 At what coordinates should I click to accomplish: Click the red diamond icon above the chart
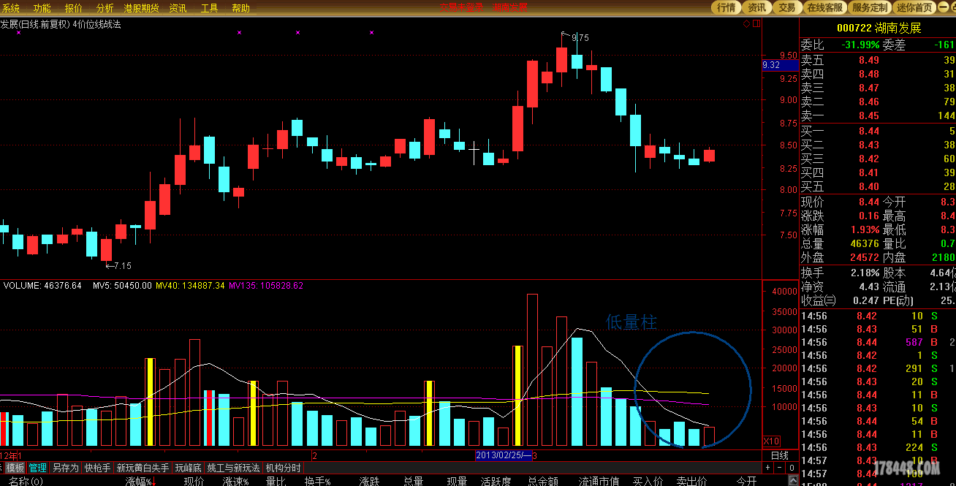click(x=746, y=24)
